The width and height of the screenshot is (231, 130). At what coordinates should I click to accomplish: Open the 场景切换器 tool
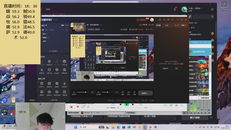[57, 93]
